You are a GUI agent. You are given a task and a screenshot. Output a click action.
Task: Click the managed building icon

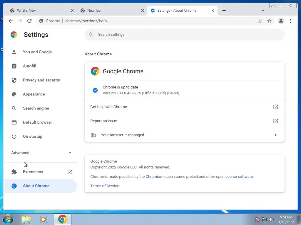(x=93, y=135)
